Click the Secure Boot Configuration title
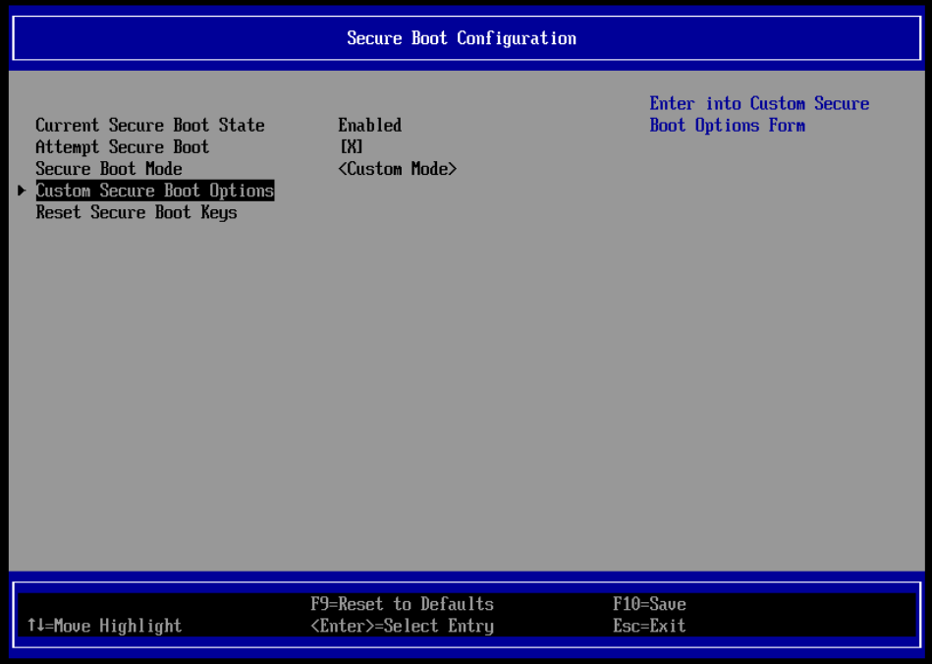This screenshot has height=664, width=932. click(462, 38)
